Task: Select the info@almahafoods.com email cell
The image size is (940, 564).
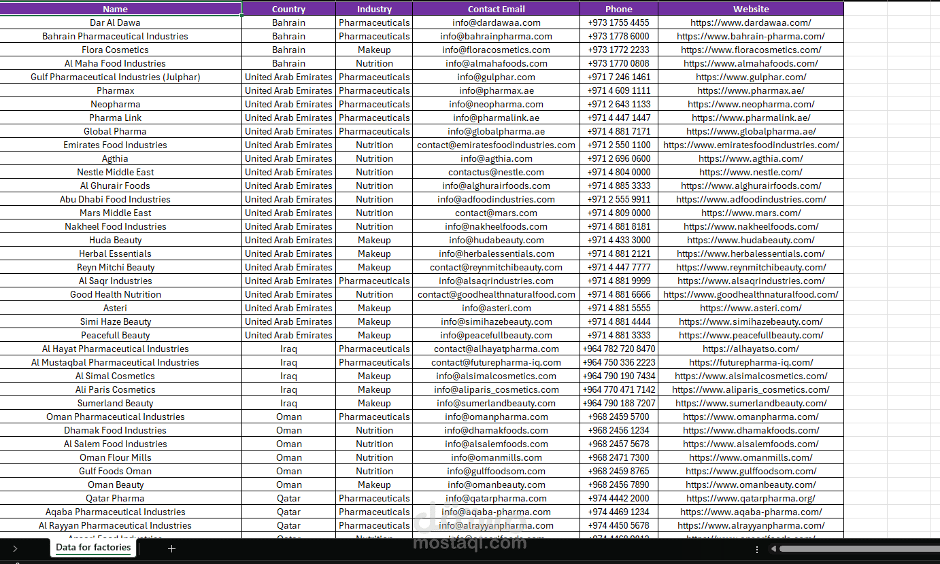Action: (x=496, y=63)
